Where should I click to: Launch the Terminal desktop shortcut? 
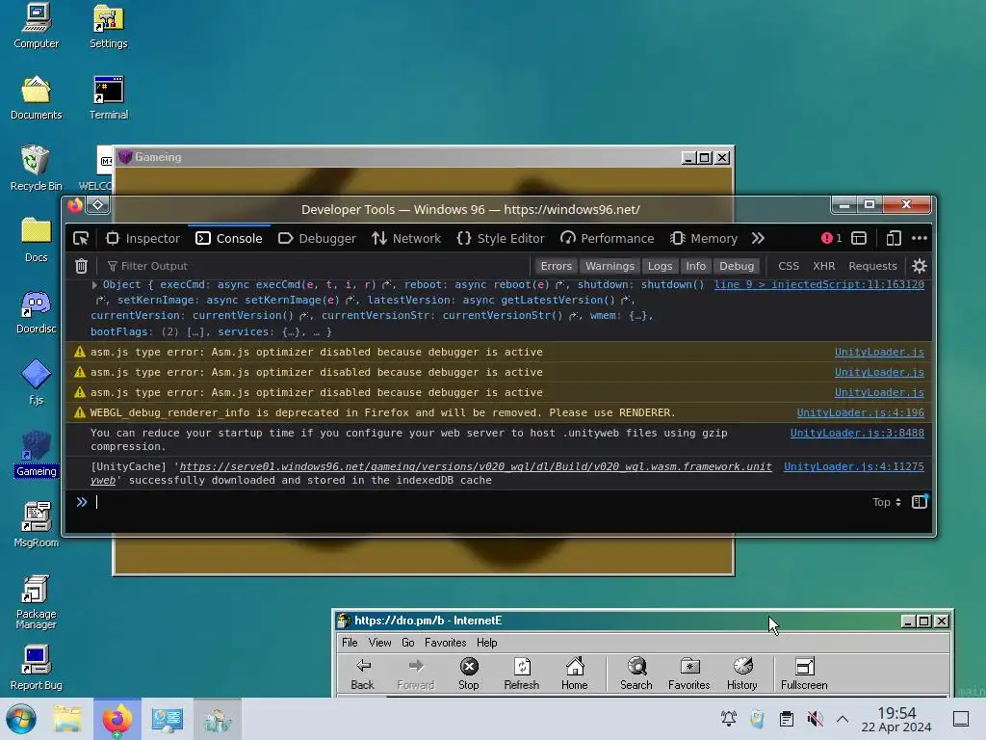click(108, 97)
